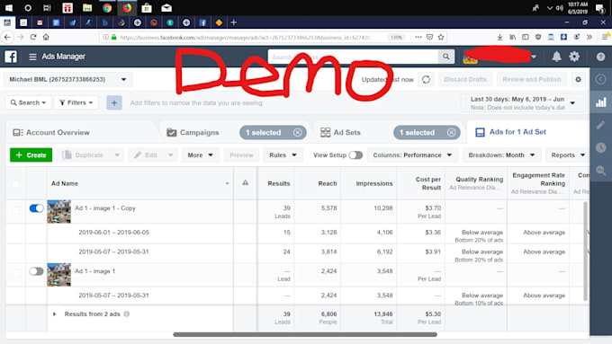Open a new browser tab
The image size is (612, 344).
tap(233, 22)
